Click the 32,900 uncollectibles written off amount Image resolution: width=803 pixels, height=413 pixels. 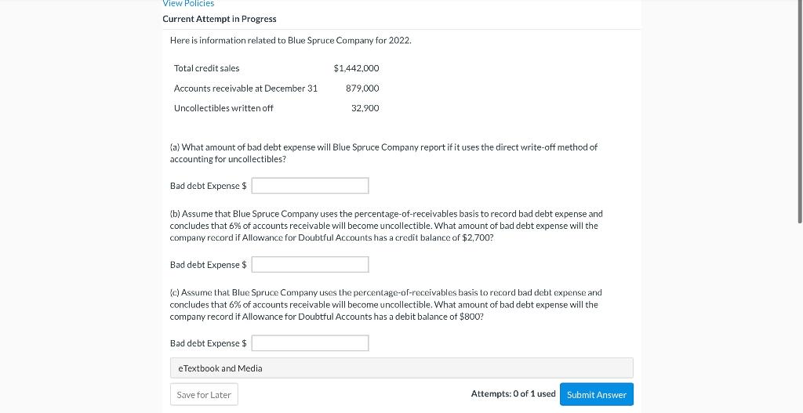(365, 108)
